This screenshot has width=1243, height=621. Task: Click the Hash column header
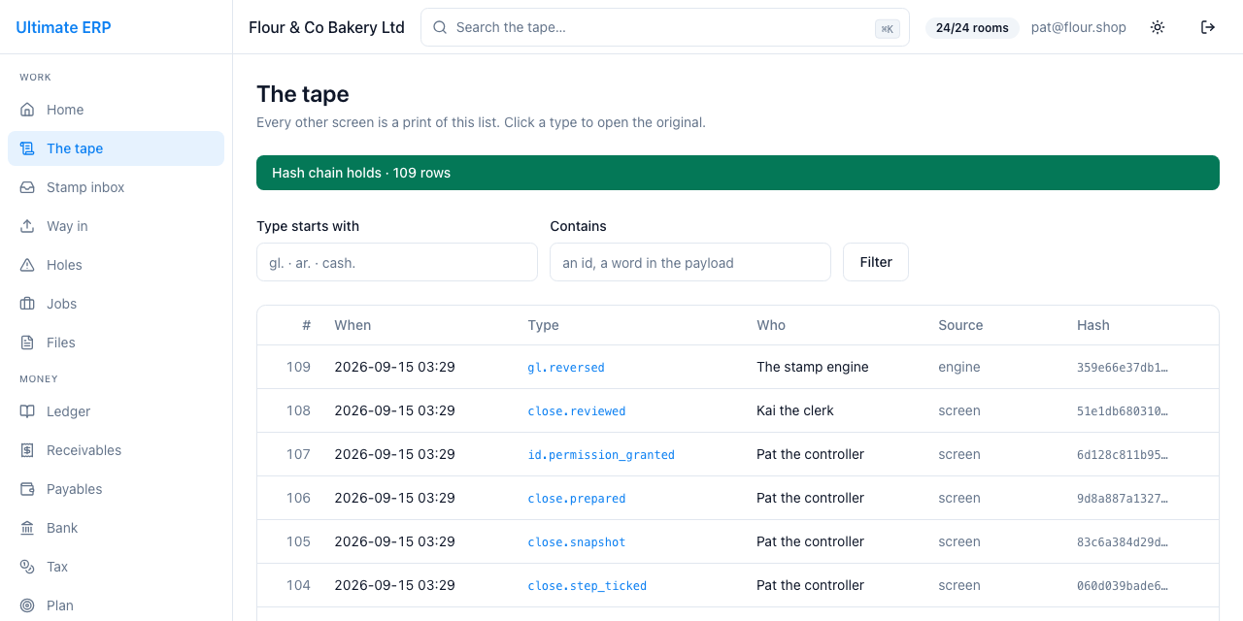1093,325
